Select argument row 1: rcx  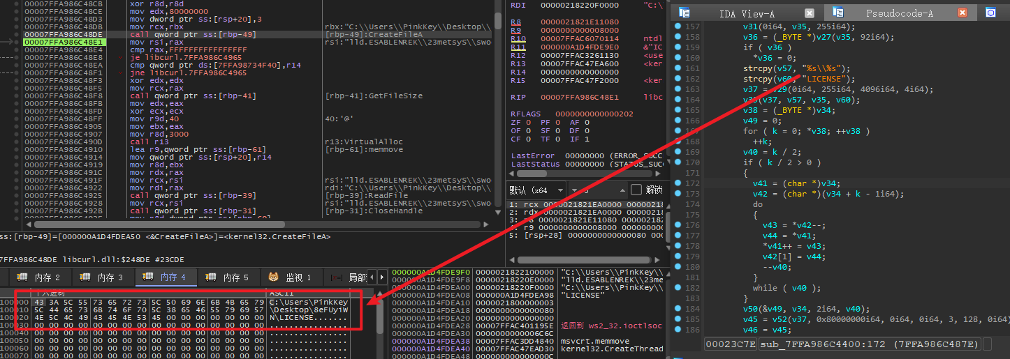point(583,204)
